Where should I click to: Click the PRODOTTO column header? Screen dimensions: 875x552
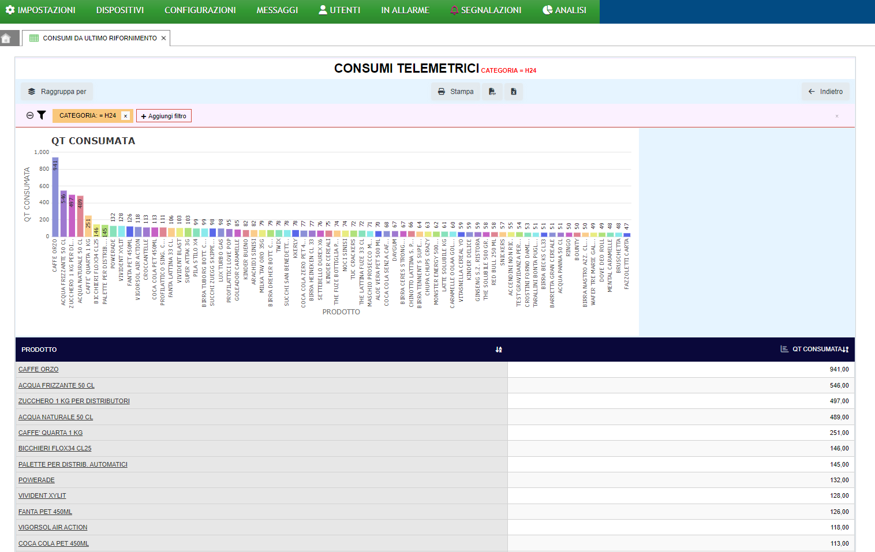pyautogui.click(x=39, y=350)
